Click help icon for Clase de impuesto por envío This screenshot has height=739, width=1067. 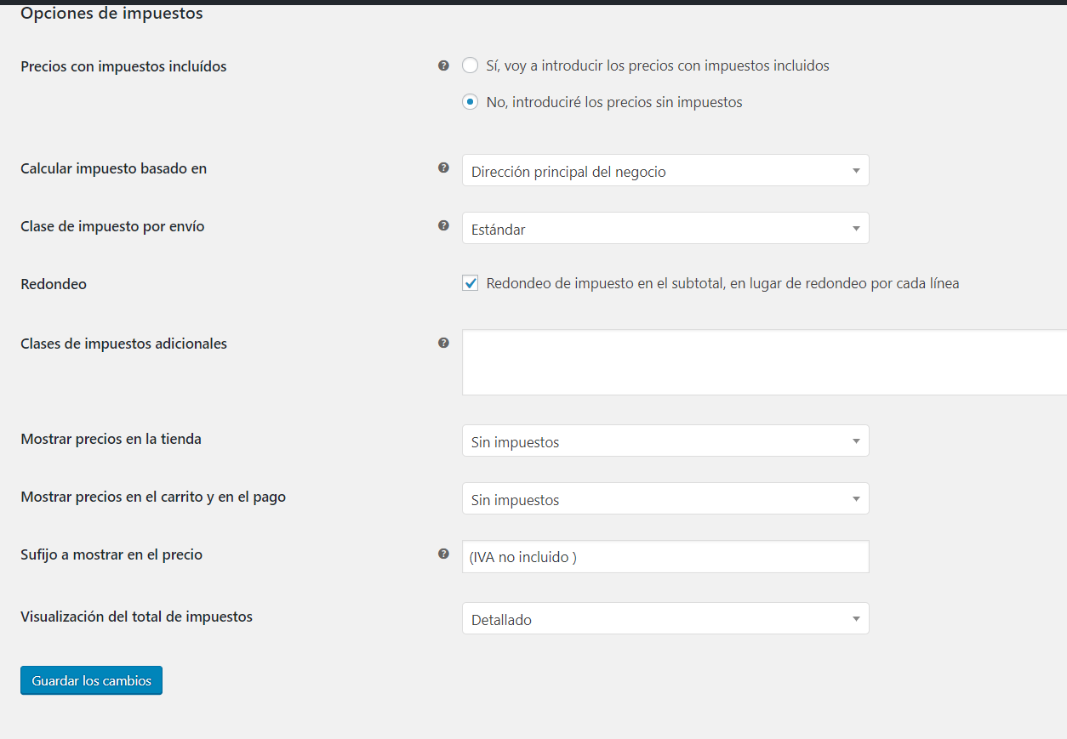coord(443,225)
